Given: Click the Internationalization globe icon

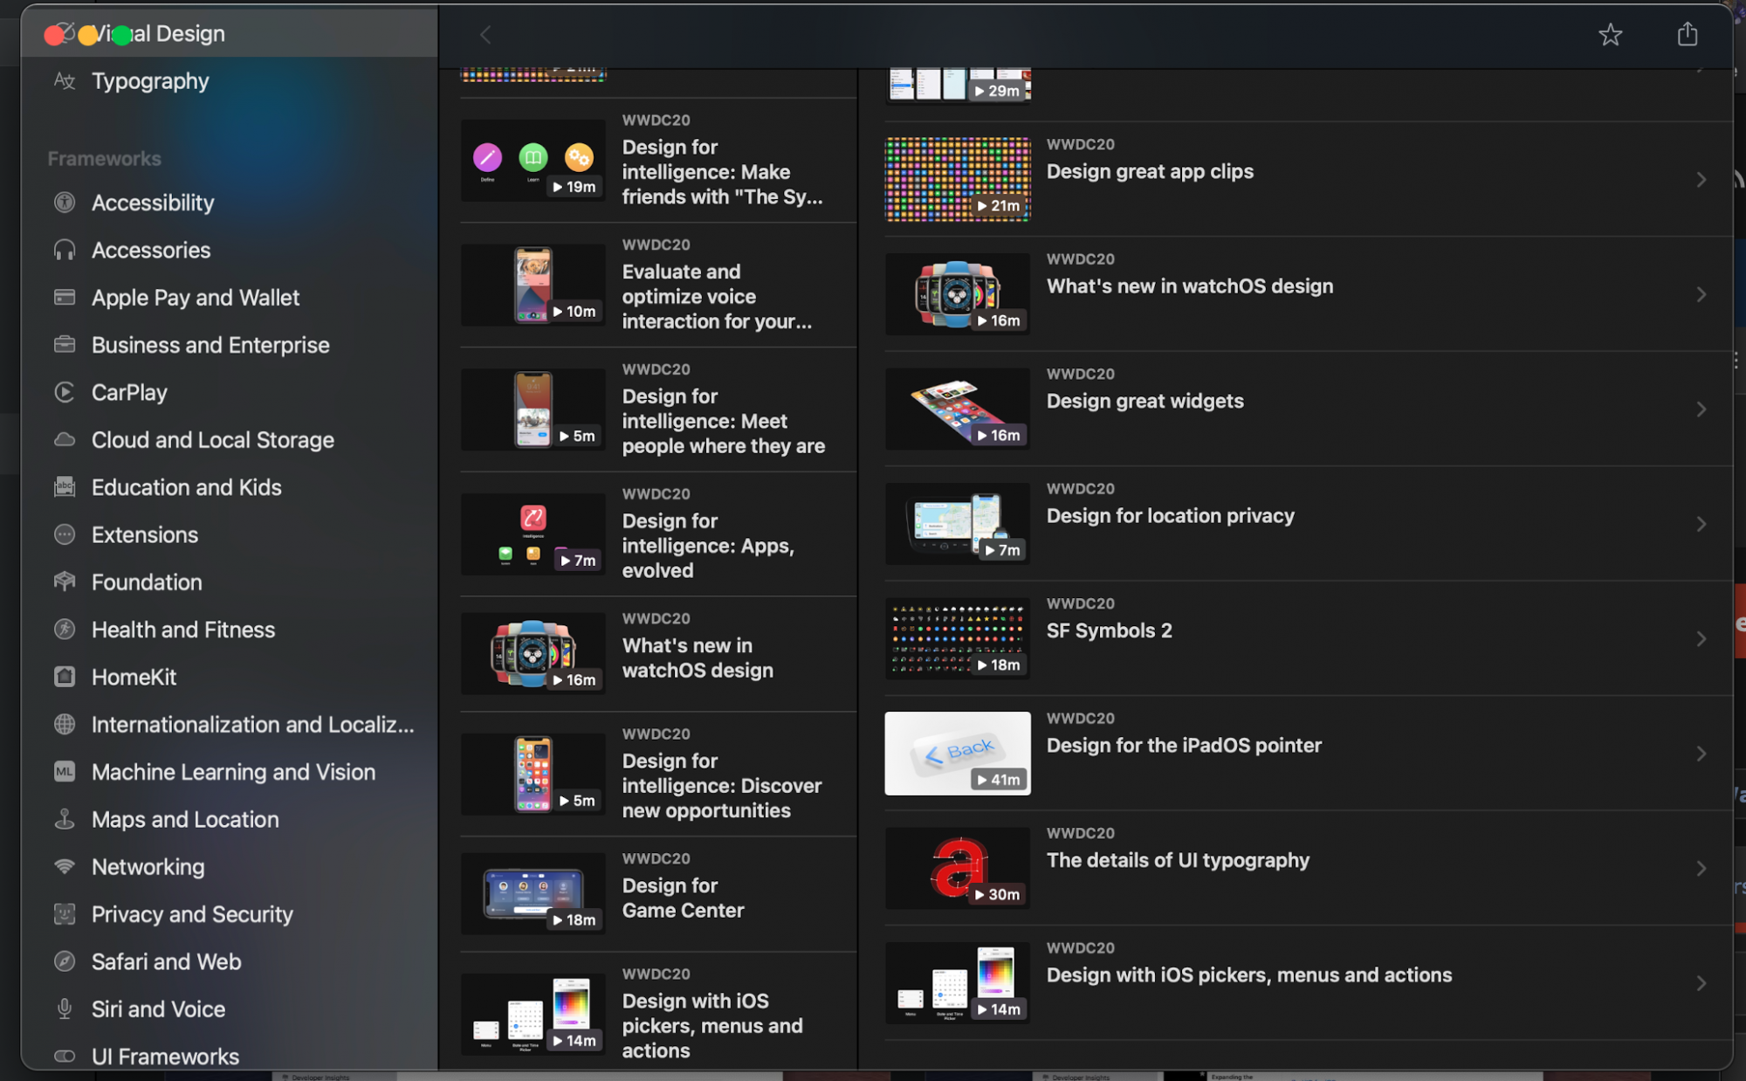Looking at the screenshot, I should [x=65, y=724].
